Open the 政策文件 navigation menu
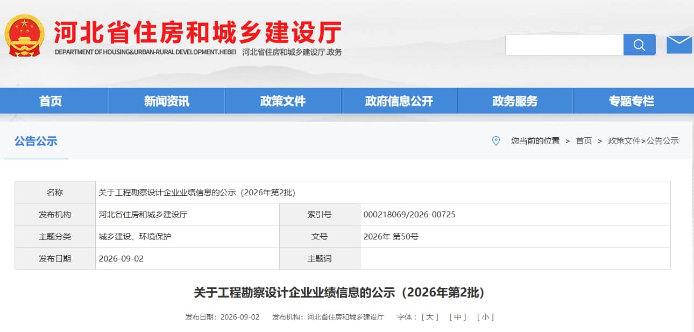Screen dimensions: 694x332 pos(283,101)
